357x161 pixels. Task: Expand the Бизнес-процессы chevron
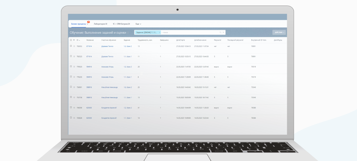pyautogui.click(x=87, y=24)
